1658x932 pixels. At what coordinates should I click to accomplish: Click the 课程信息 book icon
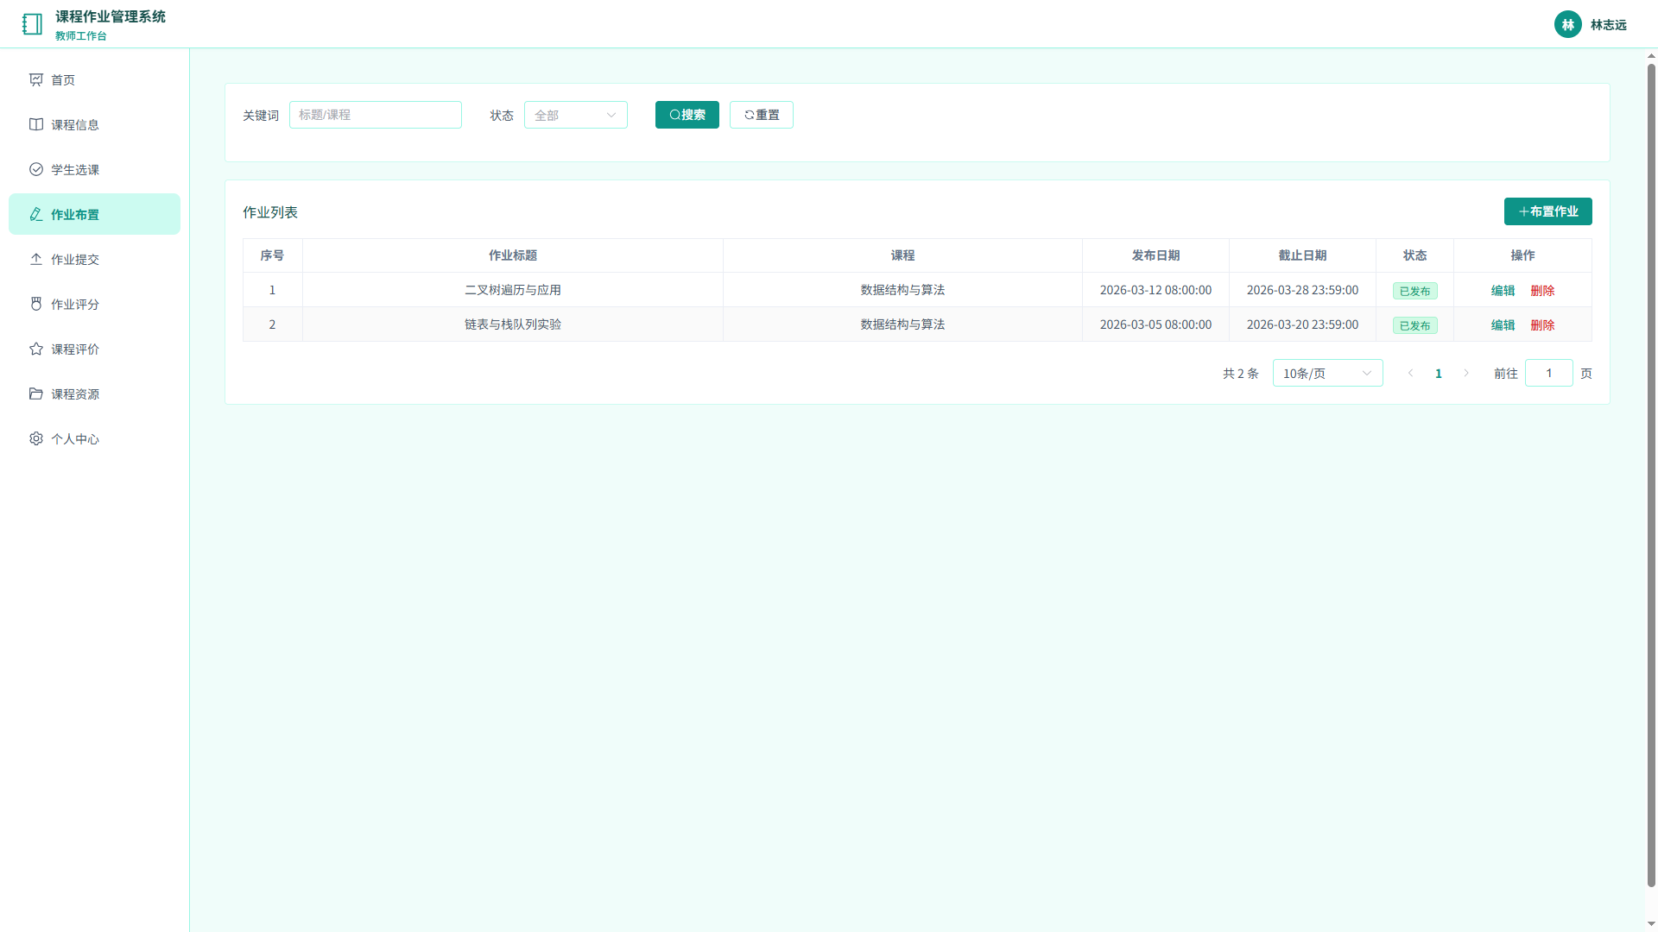[x=36, y=124]
